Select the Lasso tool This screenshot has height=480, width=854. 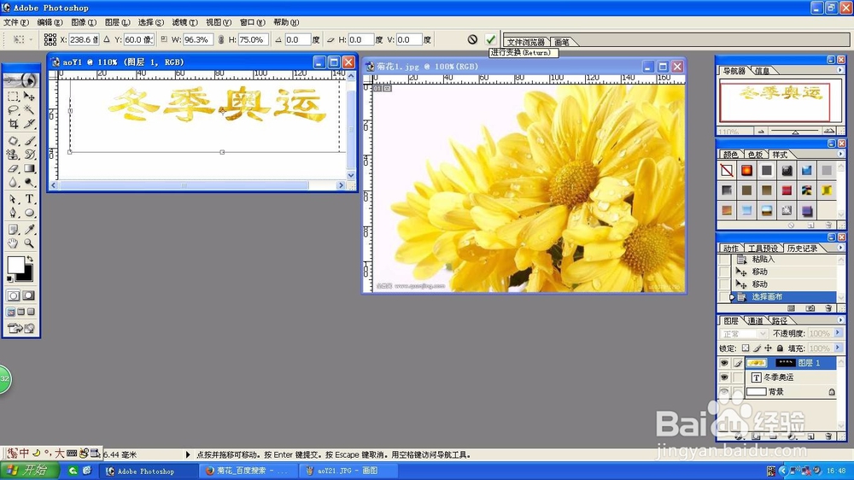14,110
